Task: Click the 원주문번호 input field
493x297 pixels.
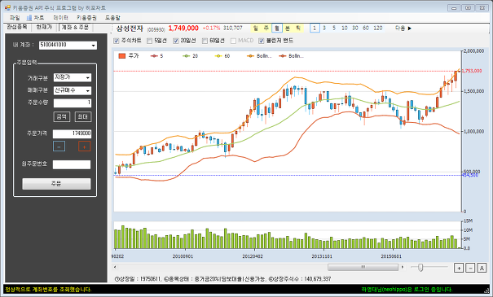Action: coord(72,165)
